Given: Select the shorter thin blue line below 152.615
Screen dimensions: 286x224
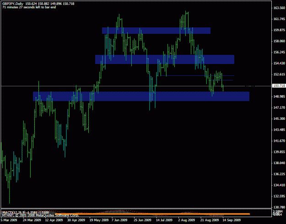Looking at the screenshot, I should (221, 80).
